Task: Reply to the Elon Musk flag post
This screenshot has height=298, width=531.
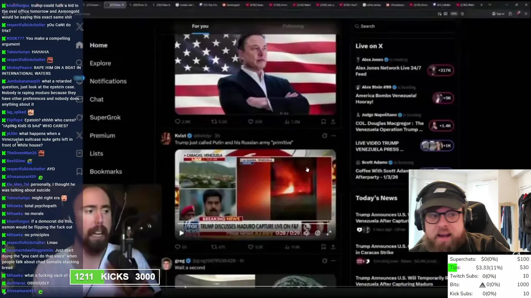Action: coord(183,122)
